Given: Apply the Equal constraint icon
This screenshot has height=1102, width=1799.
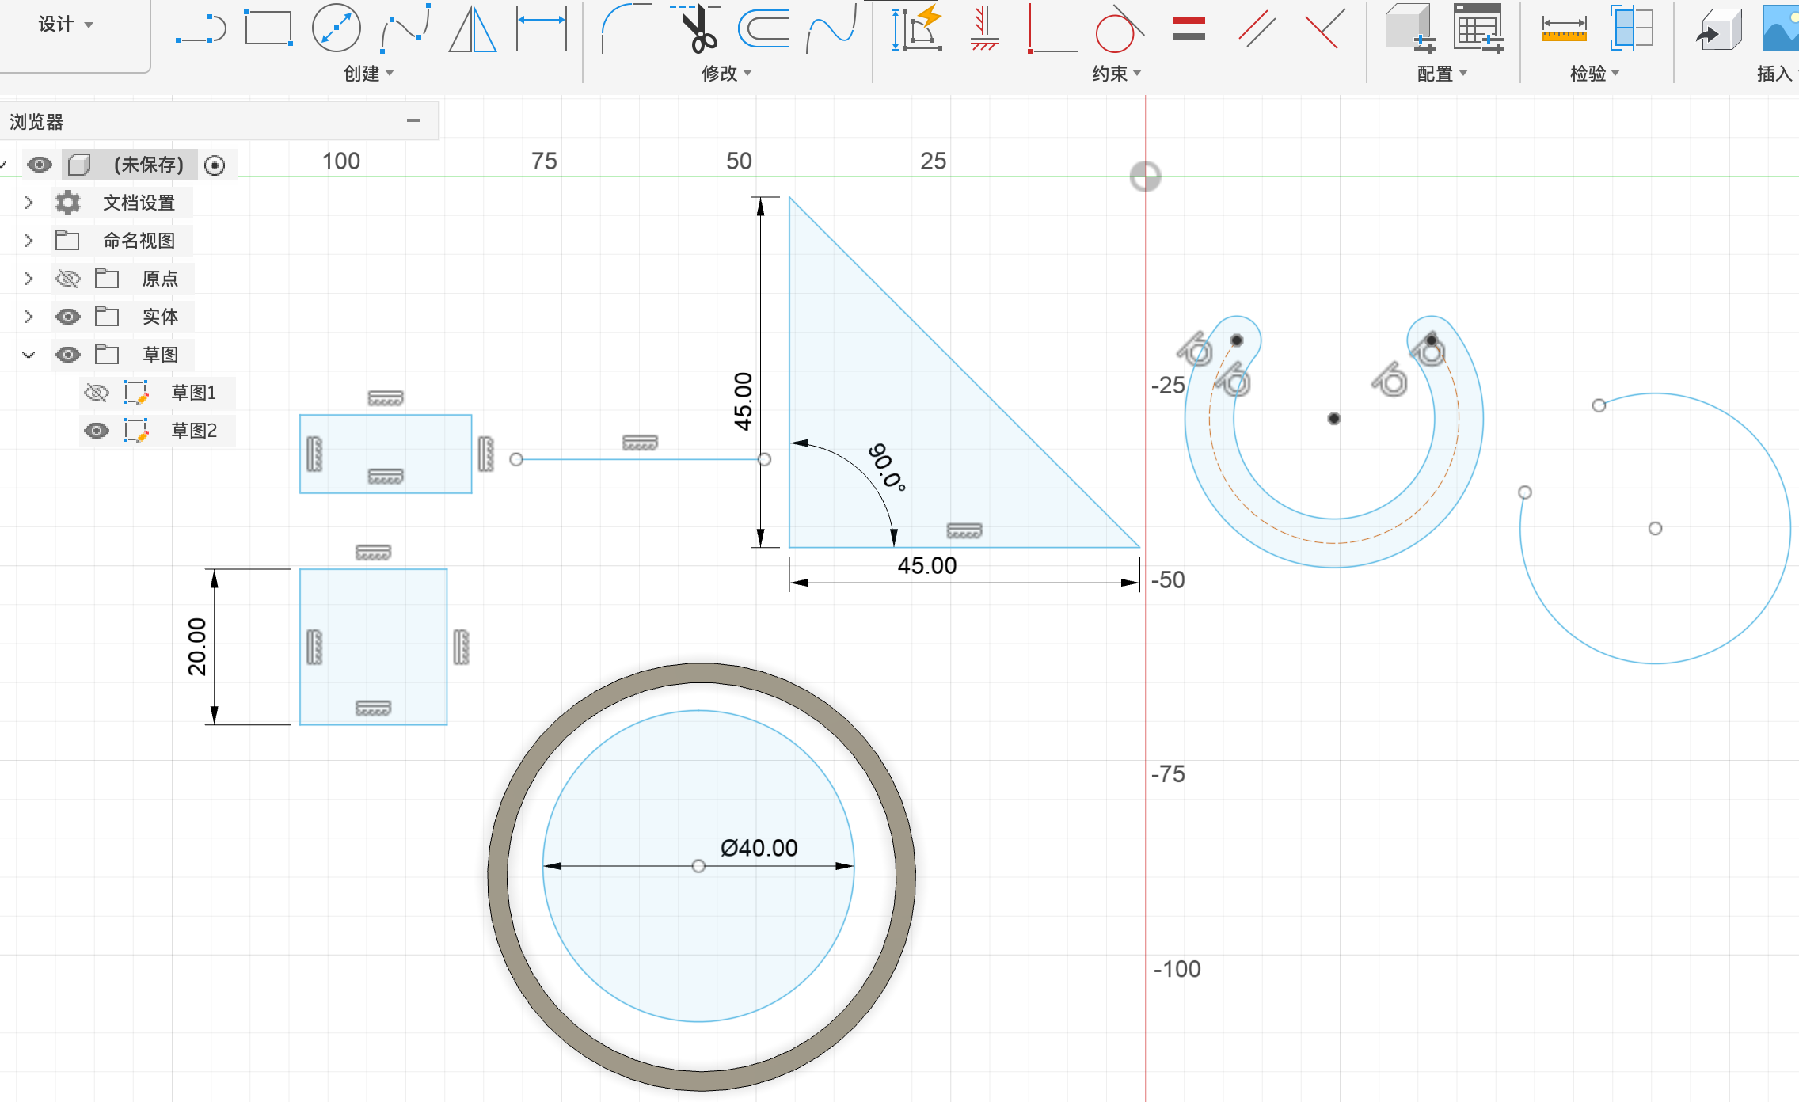Looking at the screenshot, I should [1189, 30].
